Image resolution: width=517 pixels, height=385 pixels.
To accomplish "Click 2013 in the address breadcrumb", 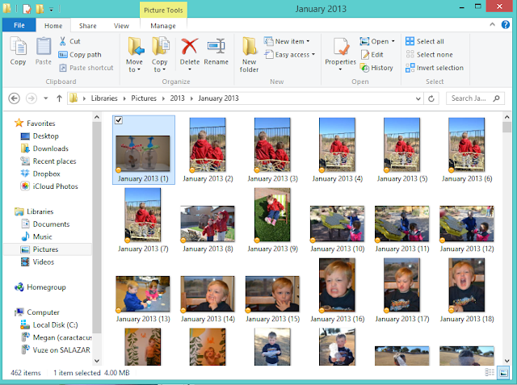I will coord(178,98).
